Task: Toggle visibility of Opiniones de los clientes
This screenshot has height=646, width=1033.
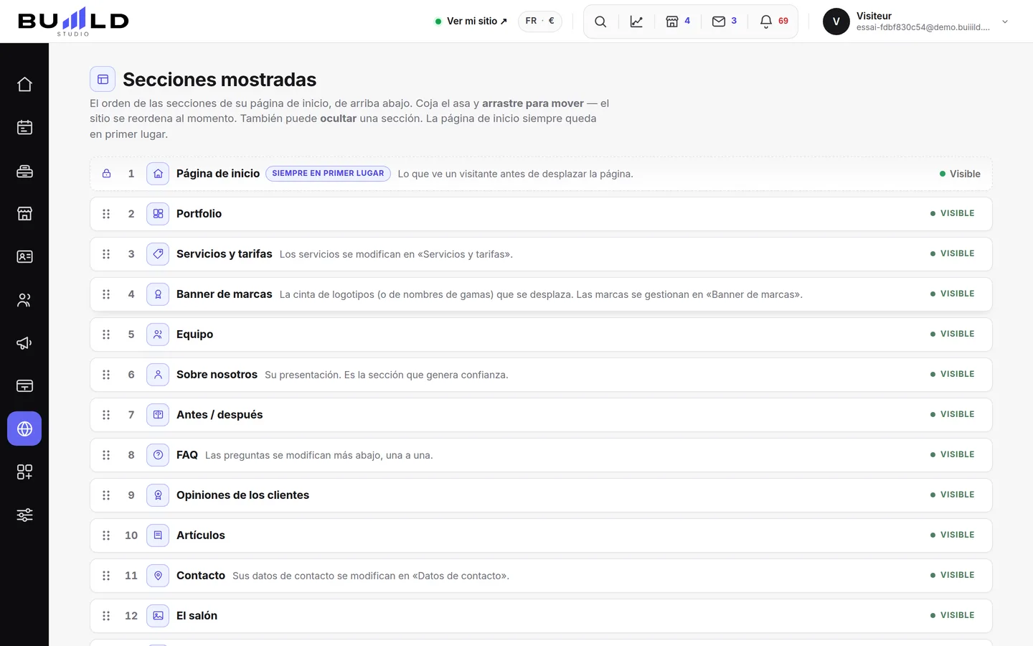Action: tap(953, 495)
